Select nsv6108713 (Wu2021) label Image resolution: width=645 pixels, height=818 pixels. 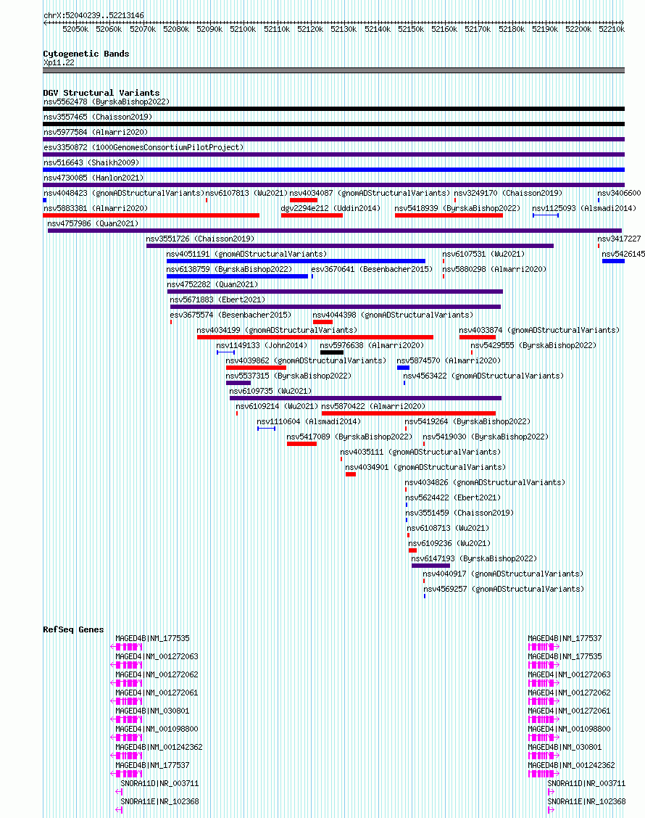[x=449, y=528]
